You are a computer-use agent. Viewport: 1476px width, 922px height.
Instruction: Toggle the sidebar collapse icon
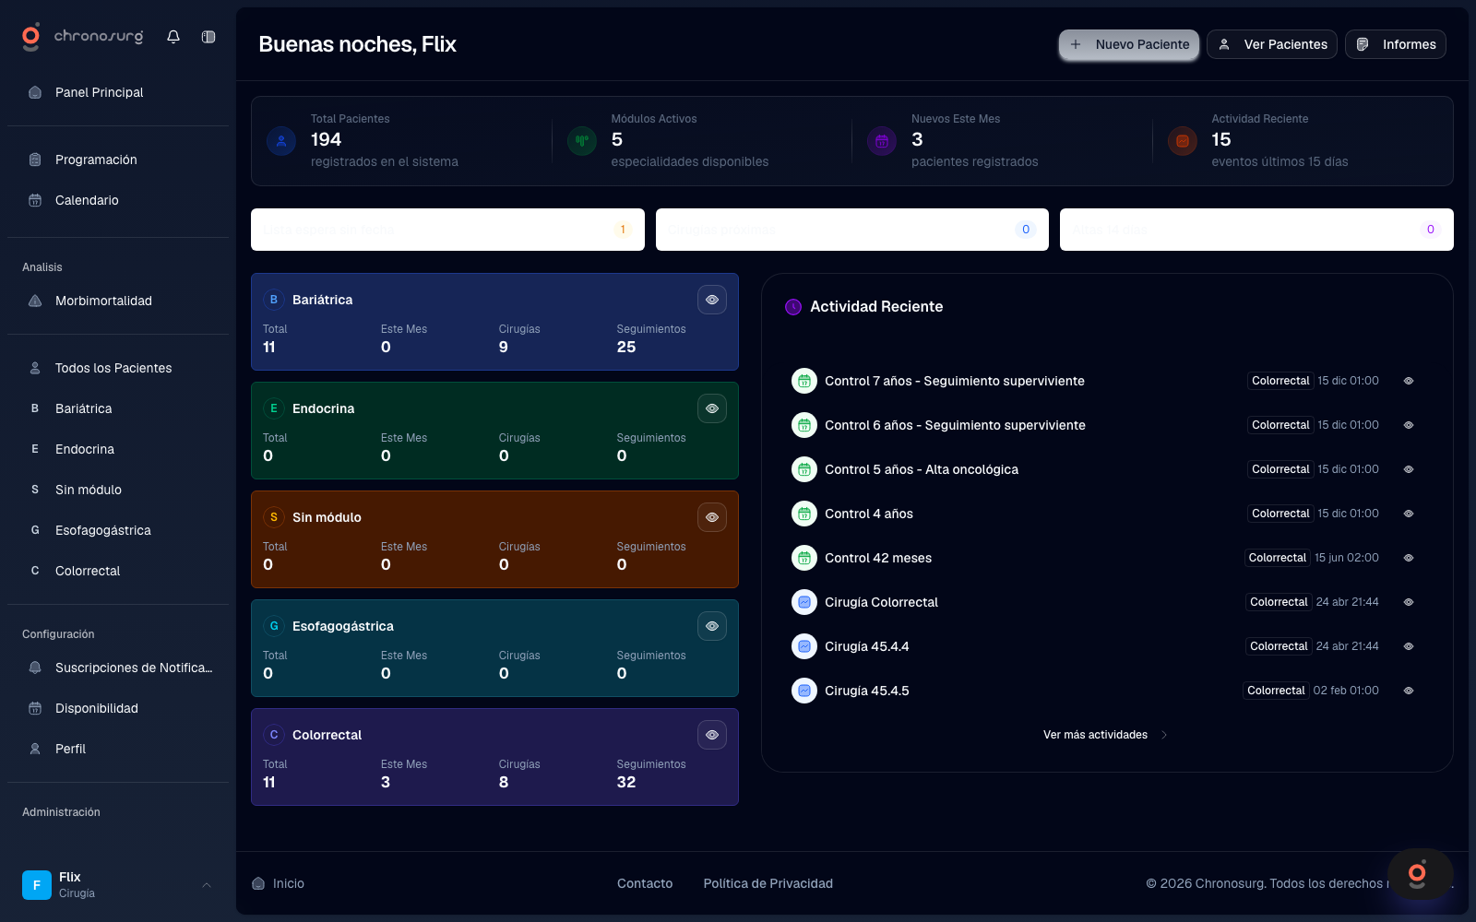click(208, 37)
